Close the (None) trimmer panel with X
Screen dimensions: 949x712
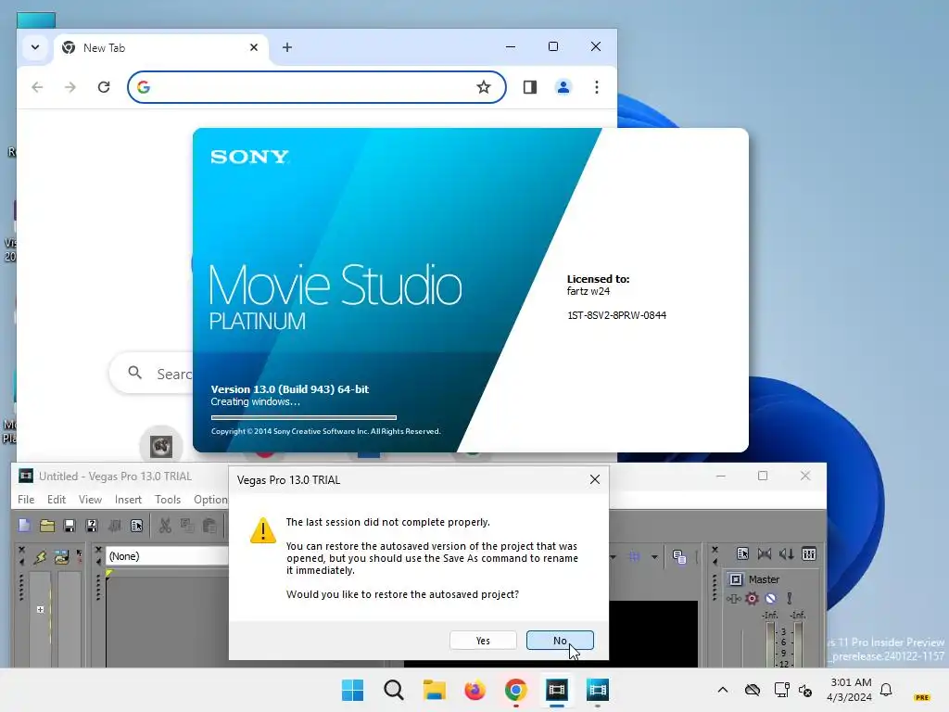(x=98, y=550)
